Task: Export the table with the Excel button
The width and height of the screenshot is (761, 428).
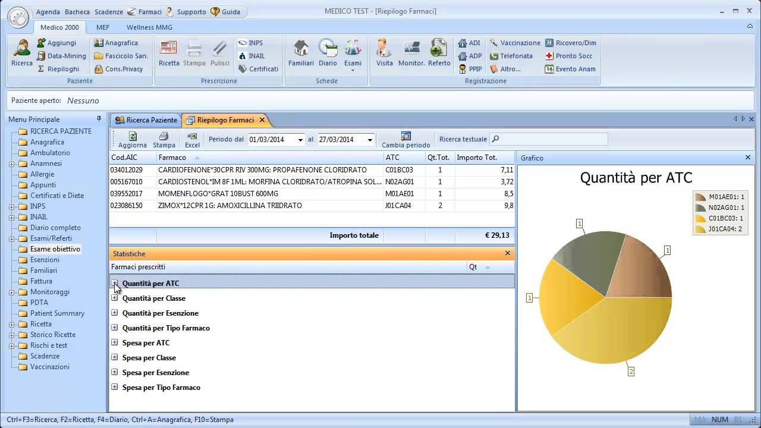Action: [x=192, y=140]
